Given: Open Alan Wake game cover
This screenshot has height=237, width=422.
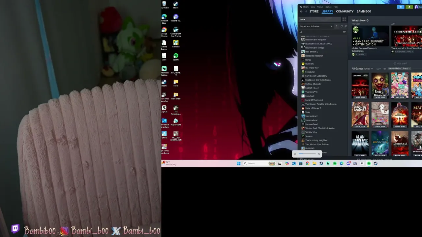Looking at the screenshot, I should 360,143.
